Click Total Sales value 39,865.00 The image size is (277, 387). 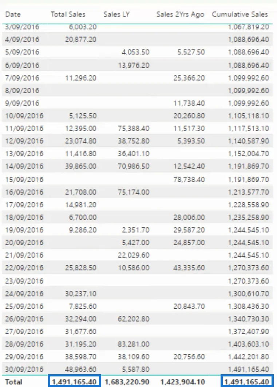[80, 166]
